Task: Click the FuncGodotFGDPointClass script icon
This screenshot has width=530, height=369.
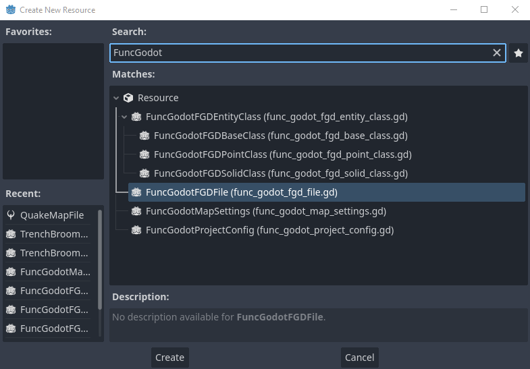Action: [x=144, y=154]
